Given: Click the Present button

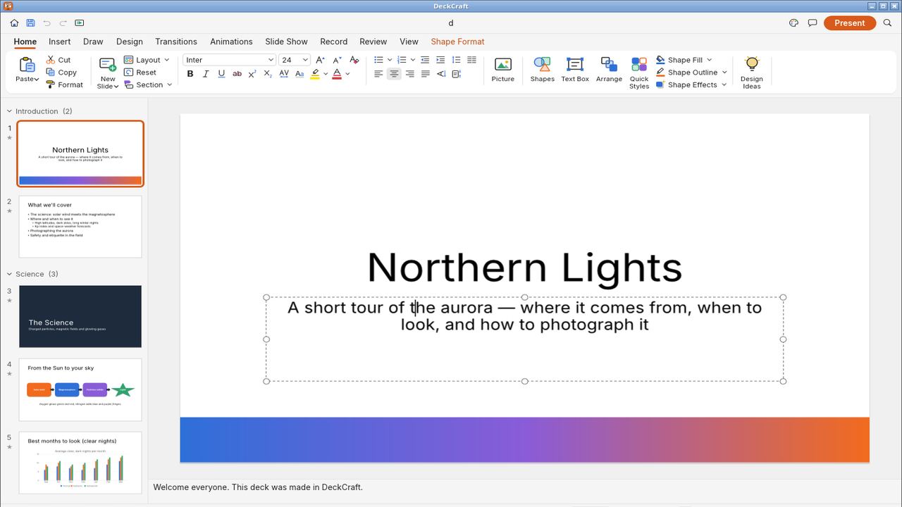Looking at the screenshot, I should (x=849, y=23).
